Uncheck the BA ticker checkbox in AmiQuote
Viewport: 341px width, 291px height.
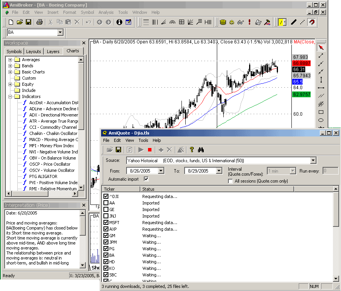106,255
